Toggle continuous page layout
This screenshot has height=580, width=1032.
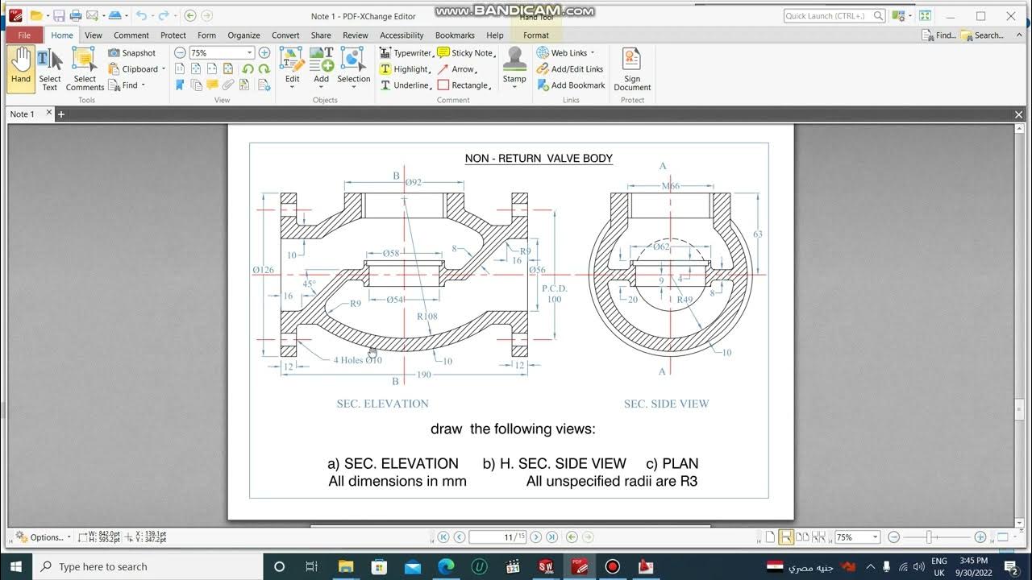pyautogui.click(x=786, y=537)
